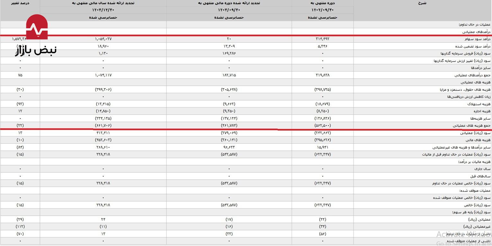
Task: Click the حسابرسی شده audited header cell
Action: coord(103,17)
